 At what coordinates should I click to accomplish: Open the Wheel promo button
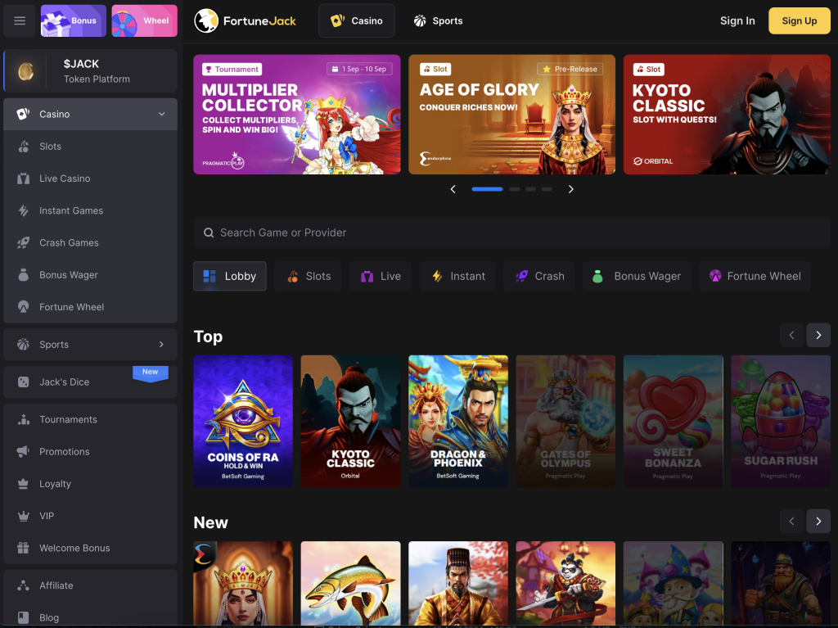(x=144, y=20)
